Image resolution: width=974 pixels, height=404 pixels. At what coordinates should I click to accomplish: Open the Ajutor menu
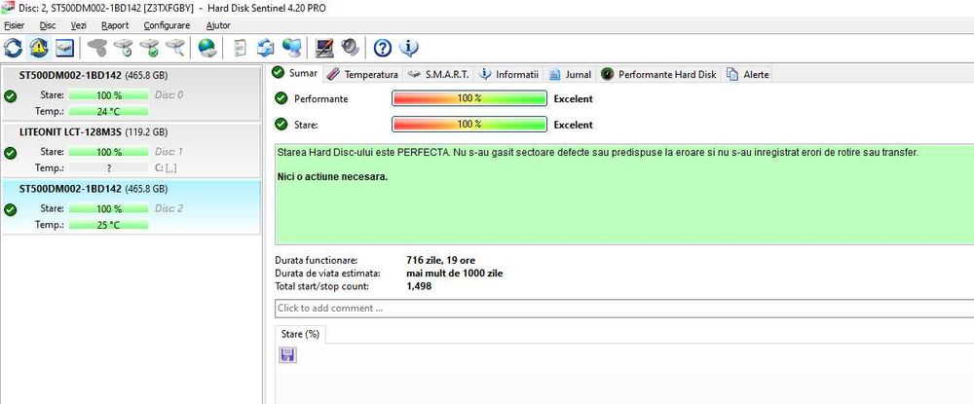click(218, 25)
